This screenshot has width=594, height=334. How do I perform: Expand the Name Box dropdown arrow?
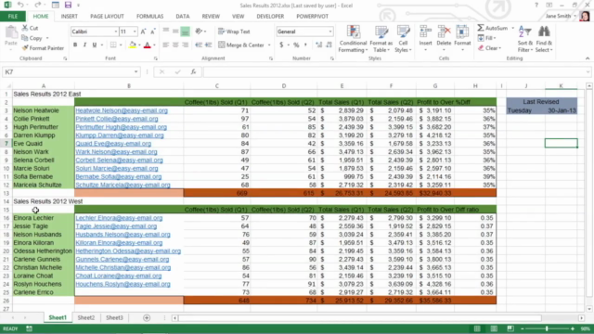pyautogui.click(x=136, y=72)
